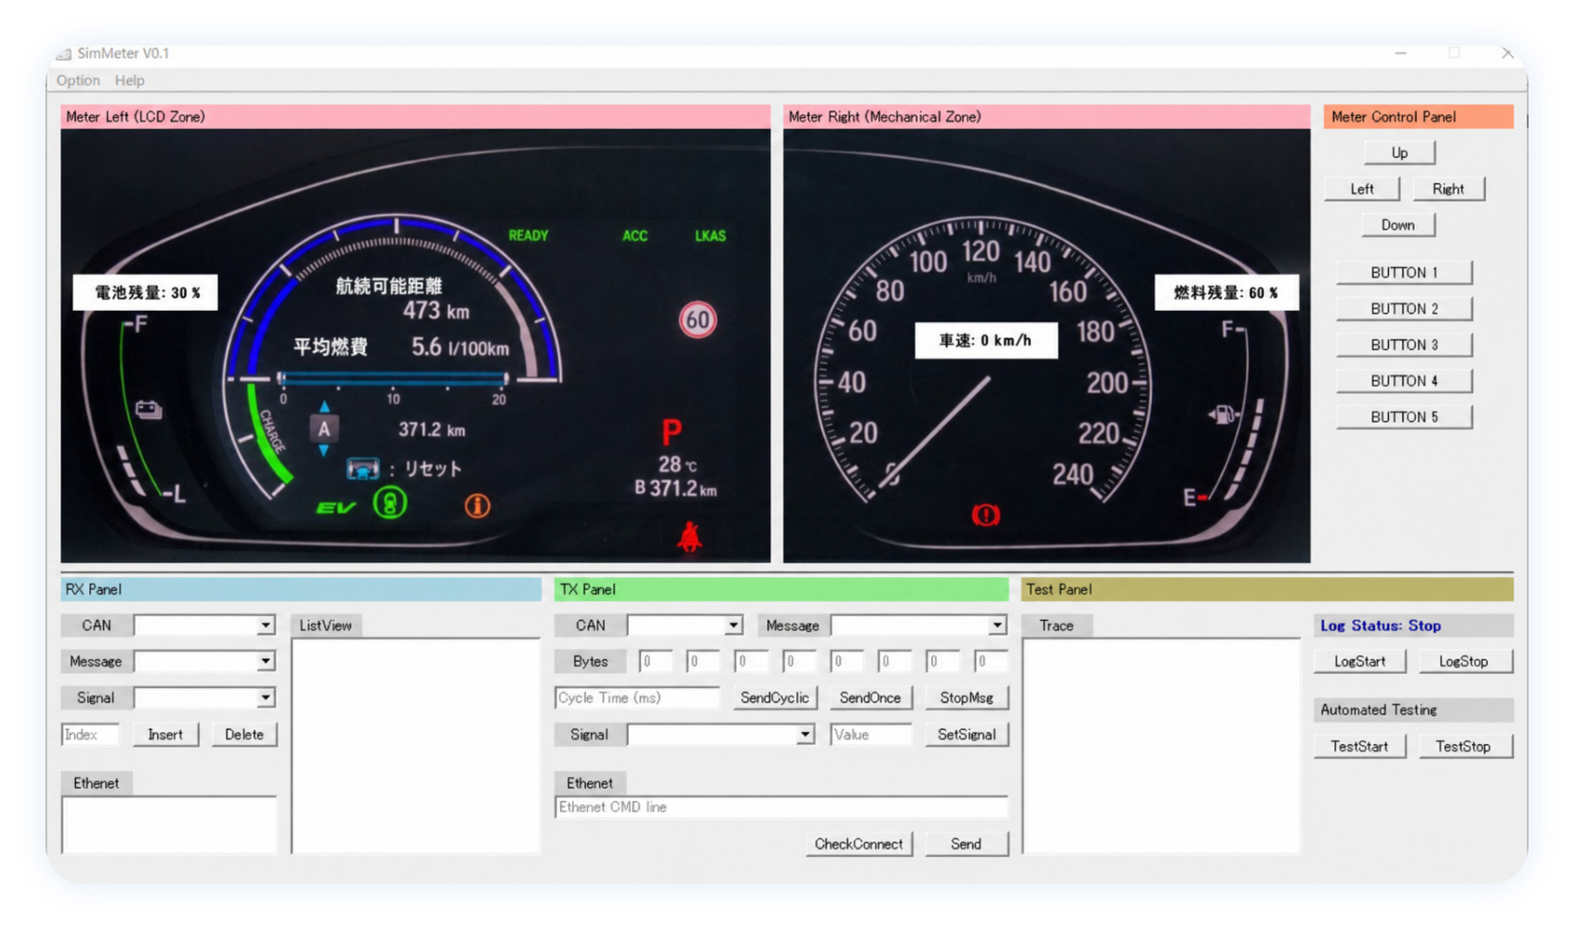Click the 電池残量: 30 % label
This screenshot has width=1574, height=929.
tap(145, 293)
